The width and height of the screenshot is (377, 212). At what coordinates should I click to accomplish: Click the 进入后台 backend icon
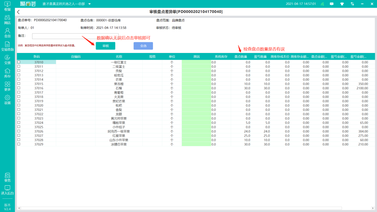click(x=7, y=190)
